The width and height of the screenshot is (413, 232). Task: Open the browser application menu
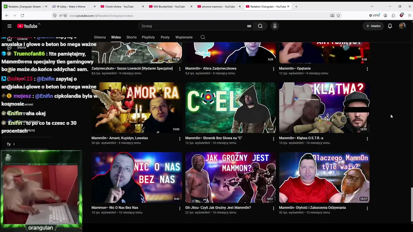(x=409, y=15)
